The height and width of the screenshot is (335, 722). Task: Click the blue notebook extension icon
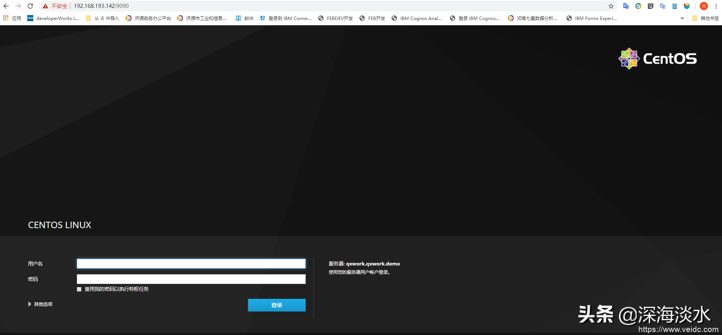pos(675,6)
